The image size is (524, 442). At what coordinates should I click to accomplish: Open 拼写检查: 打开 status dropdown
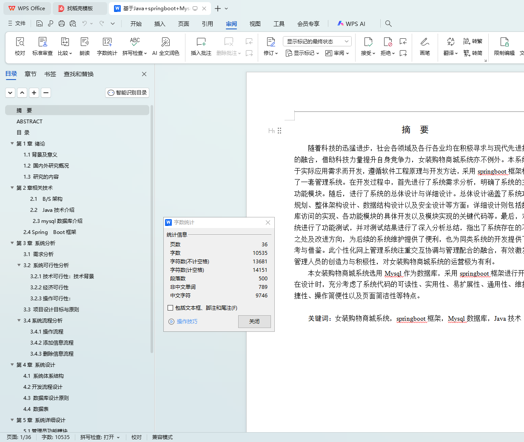click(100, 437)
